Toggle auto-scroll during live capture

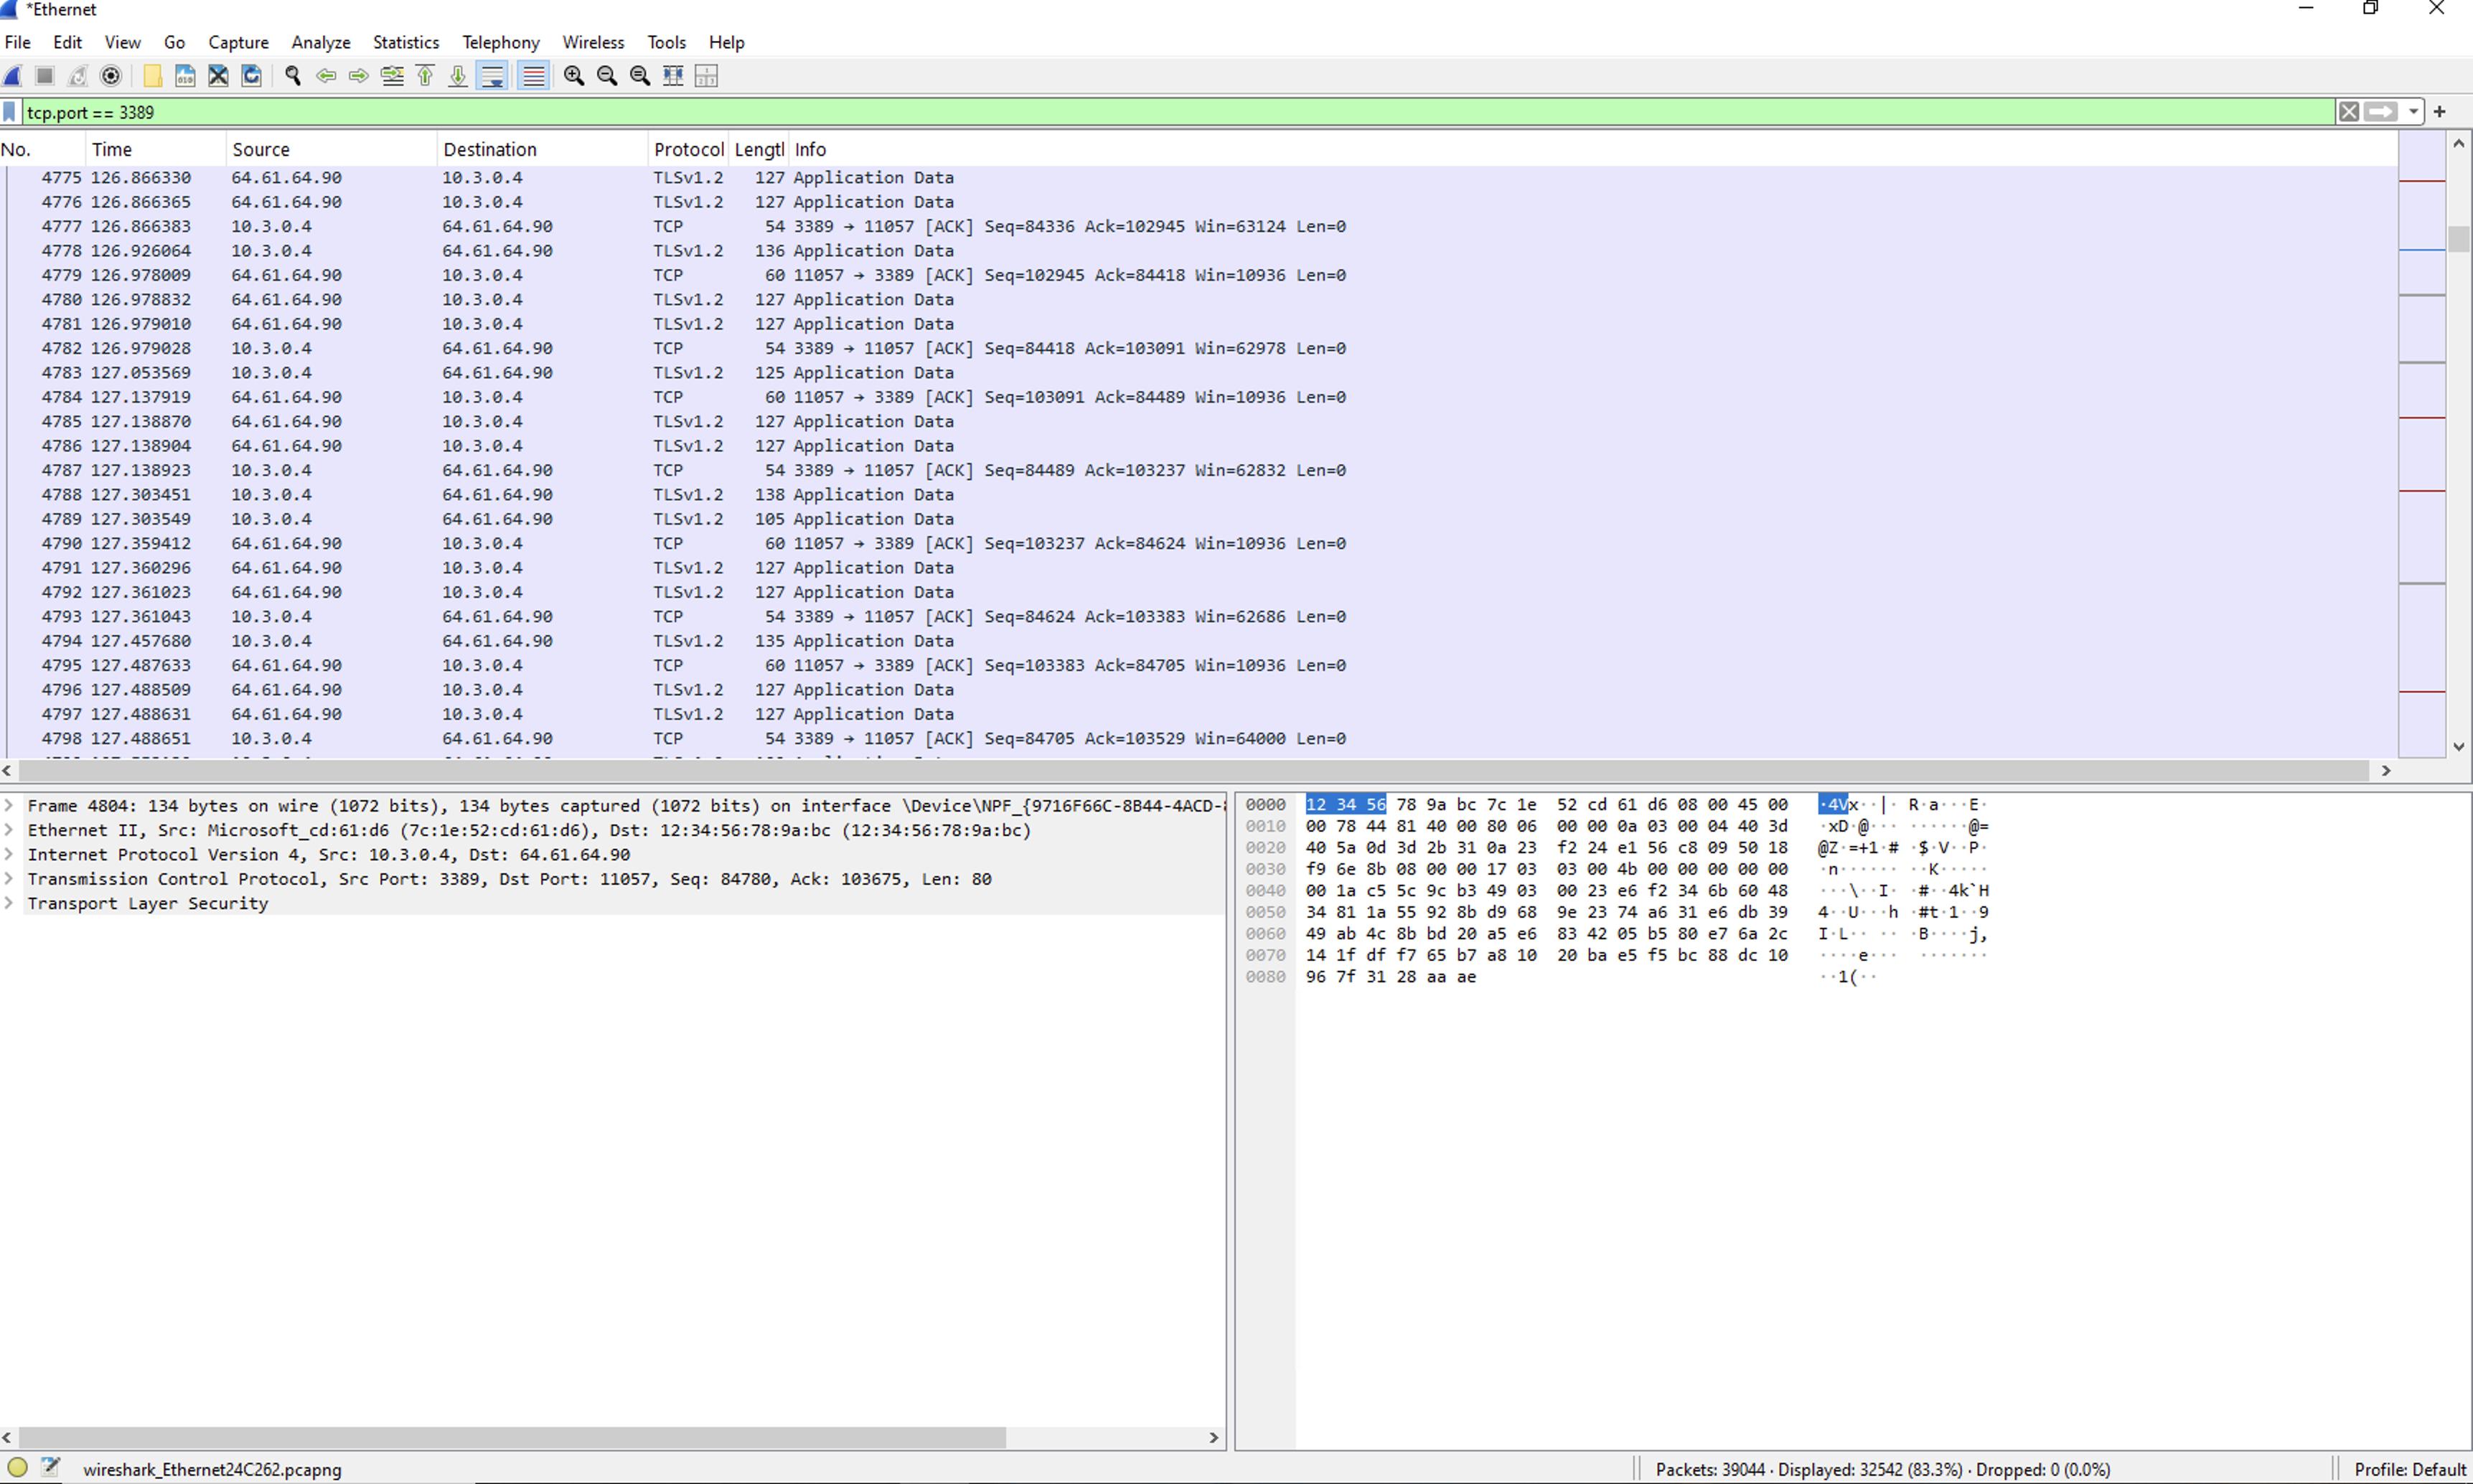tap(492, 76)
